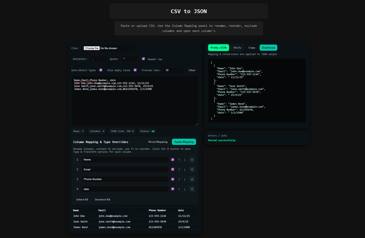
Task: Switch output to Minify mode
Action: click(237, 47)
